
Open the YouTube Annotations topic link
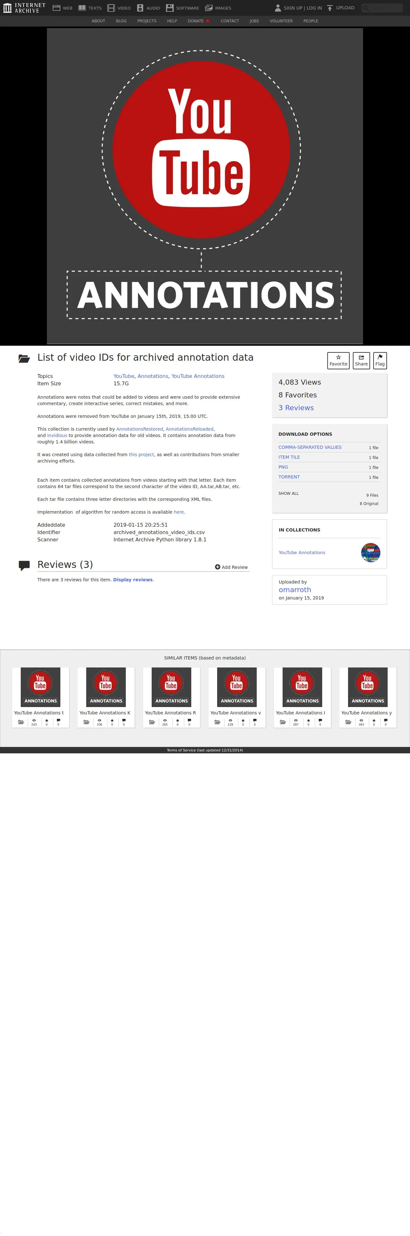point(198,376)
